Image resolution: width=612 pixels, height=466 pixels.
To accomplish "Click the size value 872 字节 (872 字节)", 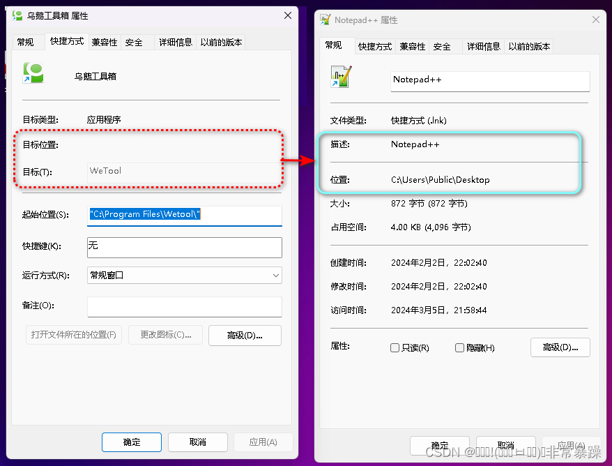I will point(429,204).
